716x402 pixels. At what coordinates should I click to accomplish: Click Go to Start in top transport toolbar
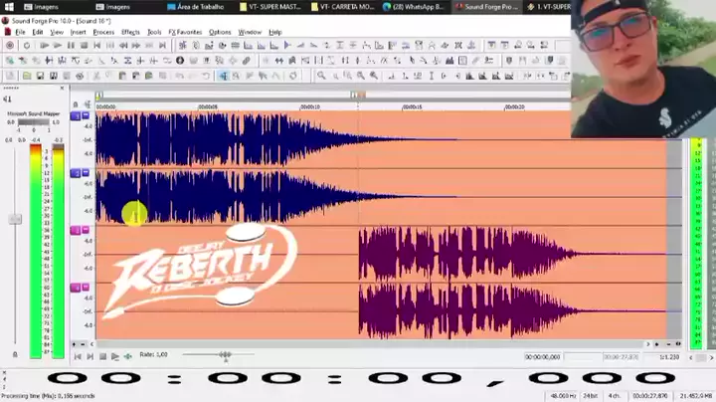96,45
